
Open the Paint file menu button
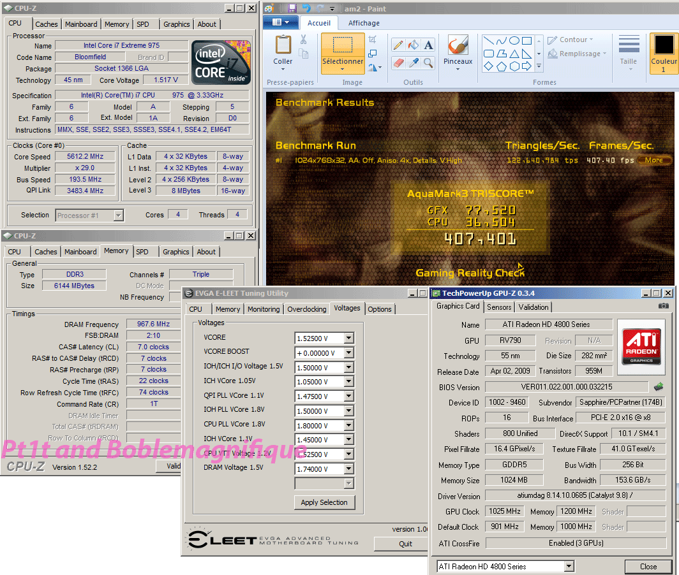click(x=281, y=22)
